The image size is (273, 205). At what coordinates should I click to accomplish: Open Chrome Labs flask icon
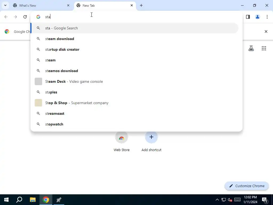(x=251, y=48)
